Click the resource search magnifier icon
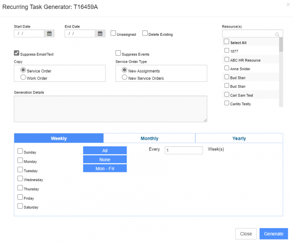This screenshot has width=293, height=244. click(277, 35)
